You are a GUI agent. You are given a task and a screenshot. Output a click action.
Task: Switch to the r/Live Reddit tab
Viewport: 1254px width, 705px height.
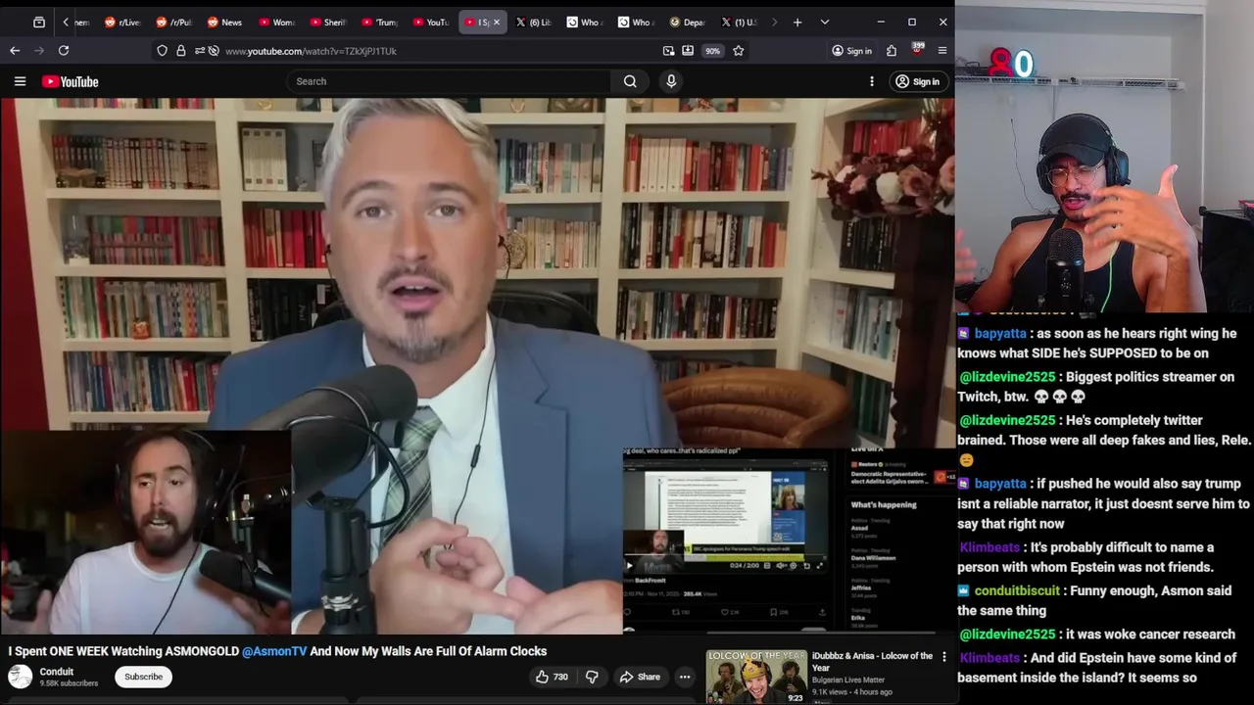pos(122,22)
